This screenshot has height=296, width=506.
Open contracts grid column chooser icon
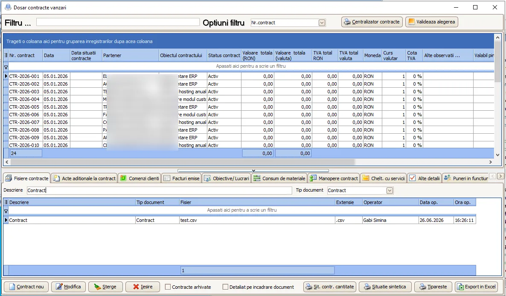(x=6, y=55)
